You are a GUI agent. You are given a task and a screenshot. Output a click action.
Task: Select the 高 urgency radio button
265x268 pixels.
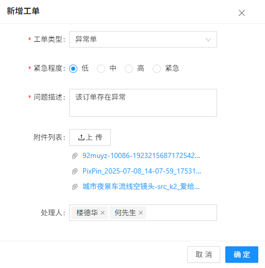tap(129, 69)
